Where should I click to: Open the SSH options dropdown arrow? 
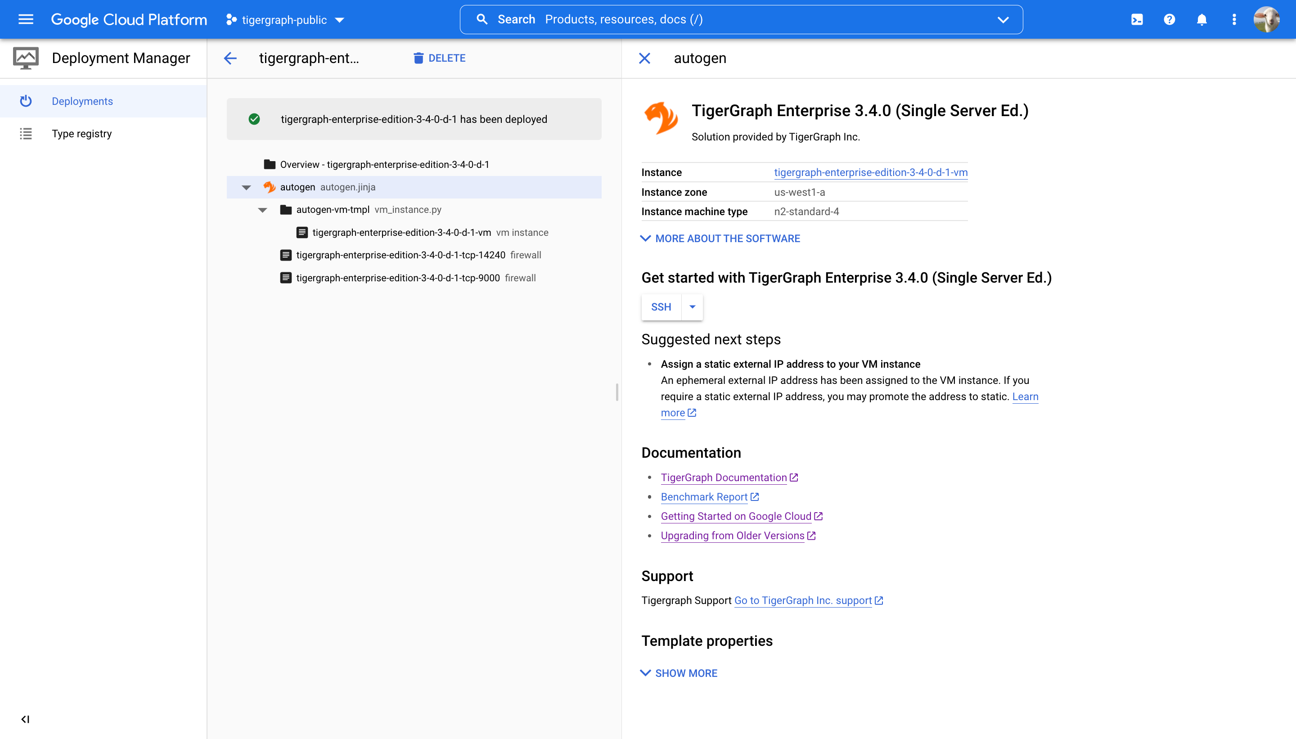click(692, 307)
